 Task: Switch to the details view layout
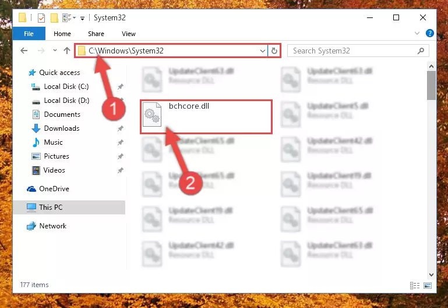coord(415,285)
